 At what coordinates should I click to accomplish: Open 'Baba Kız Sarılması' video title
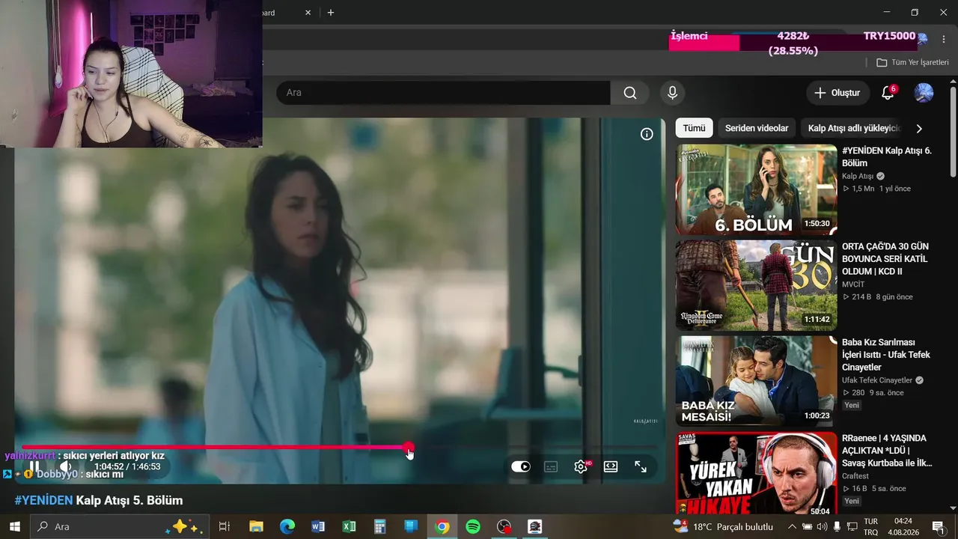coord(886,355)
